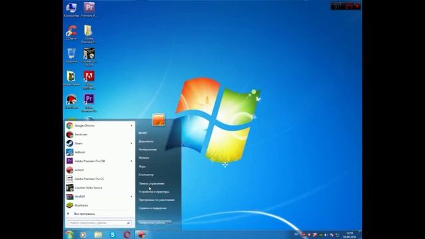This screenshot has height=239, width=425.
Task: Open Skype from the taskbar
Action: [x=112, y=234]
